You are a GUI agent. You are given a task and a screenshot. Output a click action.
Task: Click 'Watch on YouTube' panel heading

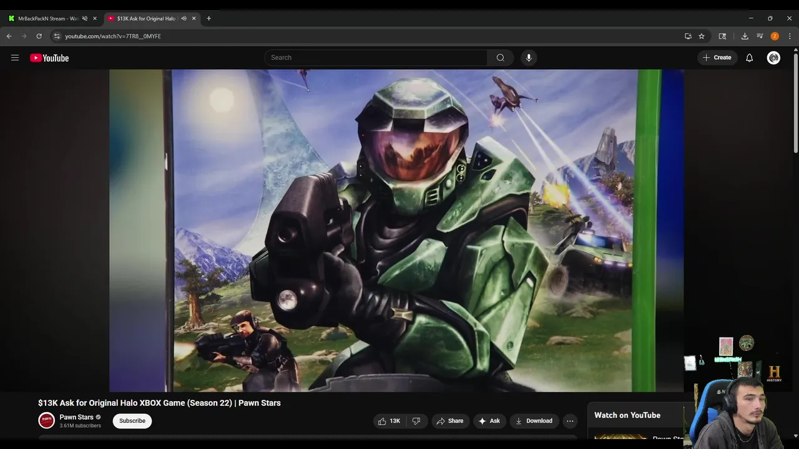tap(627, 415)
